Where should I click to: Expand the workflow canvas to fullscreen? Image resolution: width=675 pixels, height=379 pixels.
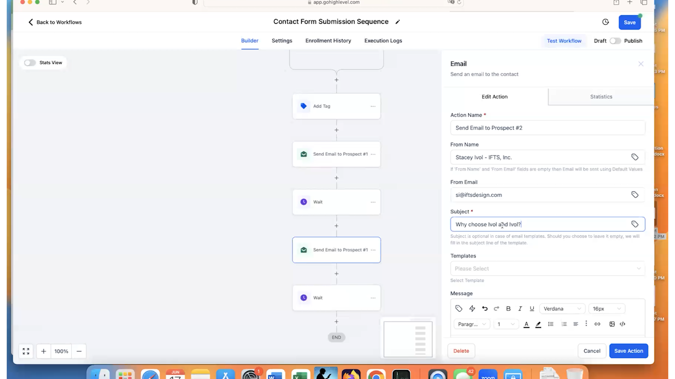click(25, 351)
